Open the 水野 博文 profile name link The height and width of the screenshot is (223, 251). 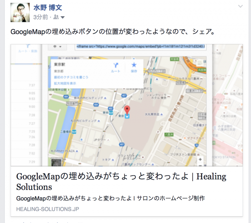[48, 7]
